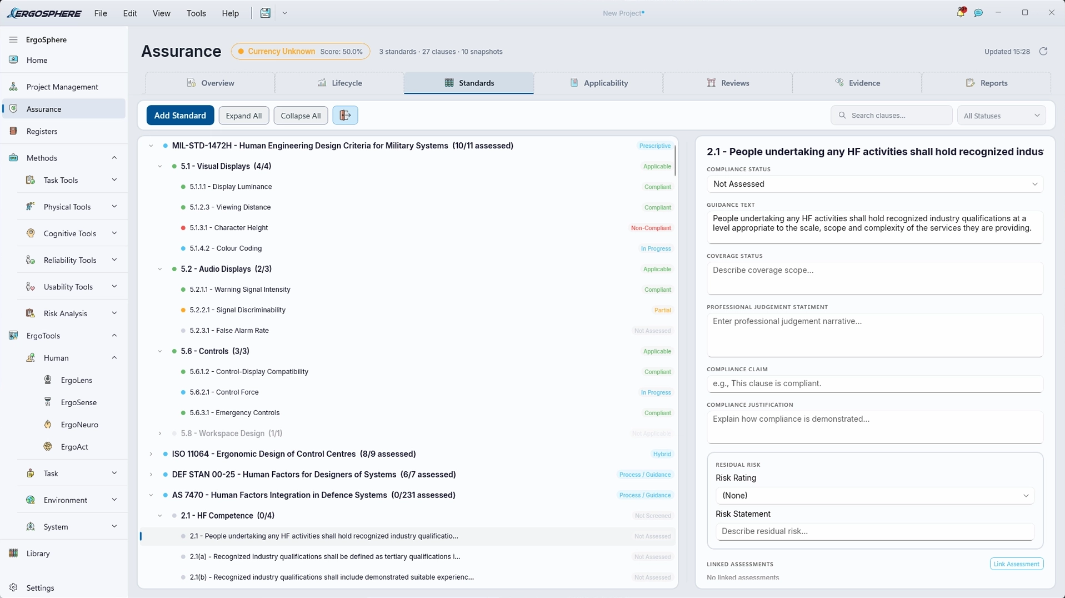1065x598 pixels.
Task: Open the Compliance Status dropdown
Action: pos(874,184)
